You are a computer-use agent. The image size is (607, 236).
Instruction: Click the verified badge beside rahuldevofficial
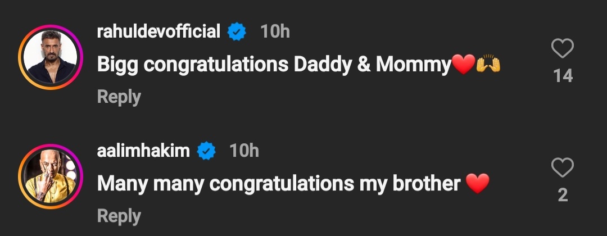point(237,32)
